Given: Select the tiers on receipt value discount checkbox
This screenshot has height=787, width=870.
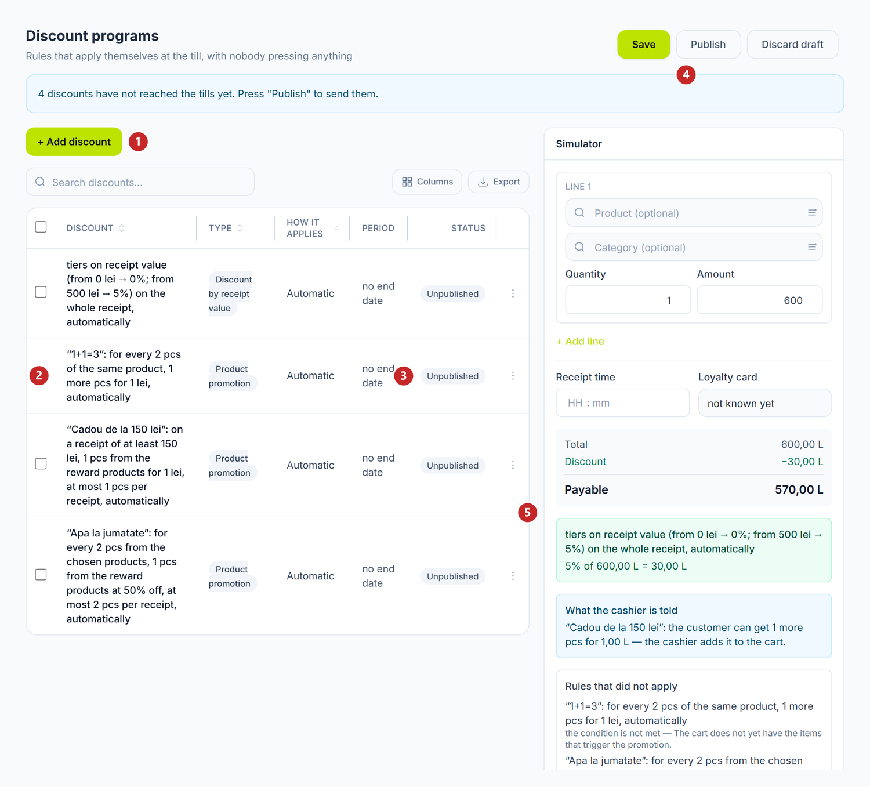Looking at the screenshot, I should click(x=41, y=292).
